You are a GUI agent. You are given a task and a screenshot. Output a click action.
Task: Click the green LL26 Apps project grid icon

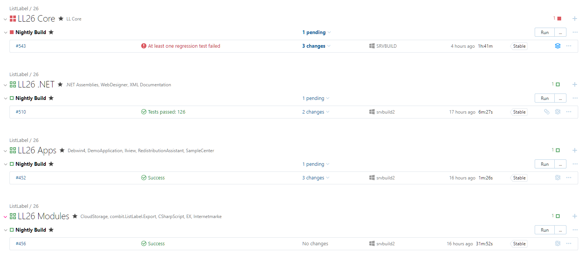[x=13, y=150]
